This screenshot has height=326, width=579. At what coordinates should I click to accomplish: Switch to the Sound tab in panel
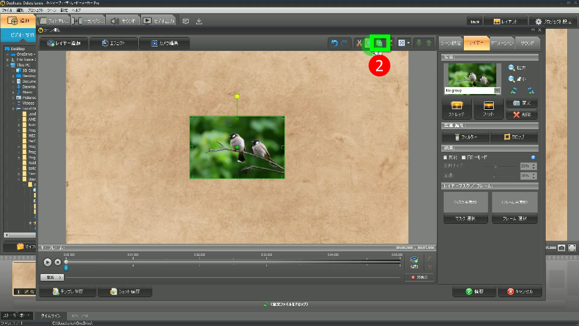click(526, 43)
